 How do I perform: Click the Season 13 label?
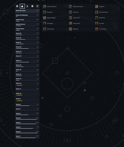pyautogui.click(x=19, y=79)
